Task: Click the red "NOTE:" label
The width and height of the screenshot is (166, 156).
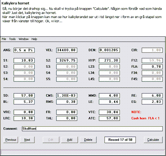Action: pos(136,112)
